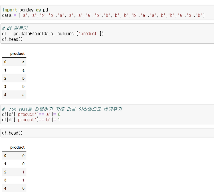Click the 'product' header of second table
Image resolution: width=214 pixels, height=192 pixels.
click(17, 147)
